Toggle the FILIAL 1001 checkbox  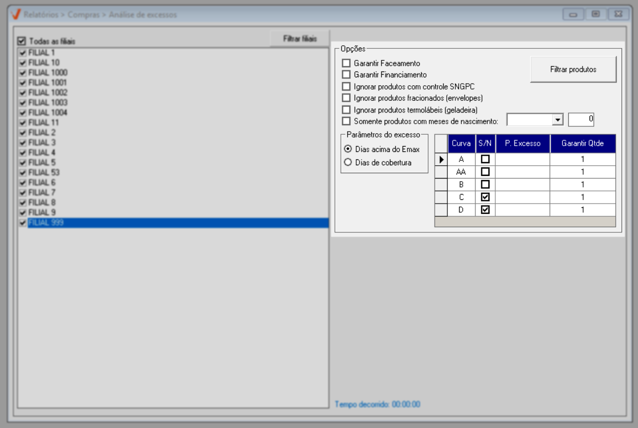tap(23, 83)
